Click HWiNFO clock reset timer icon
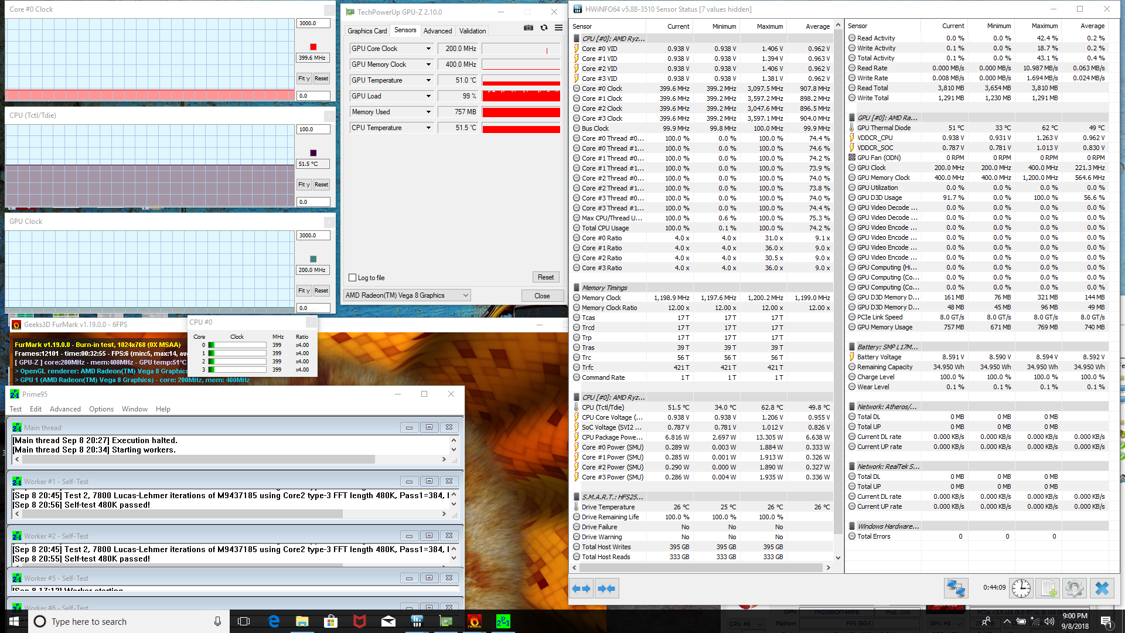The height and width of the screenshot is (633, 1125). click(1021, 588)
